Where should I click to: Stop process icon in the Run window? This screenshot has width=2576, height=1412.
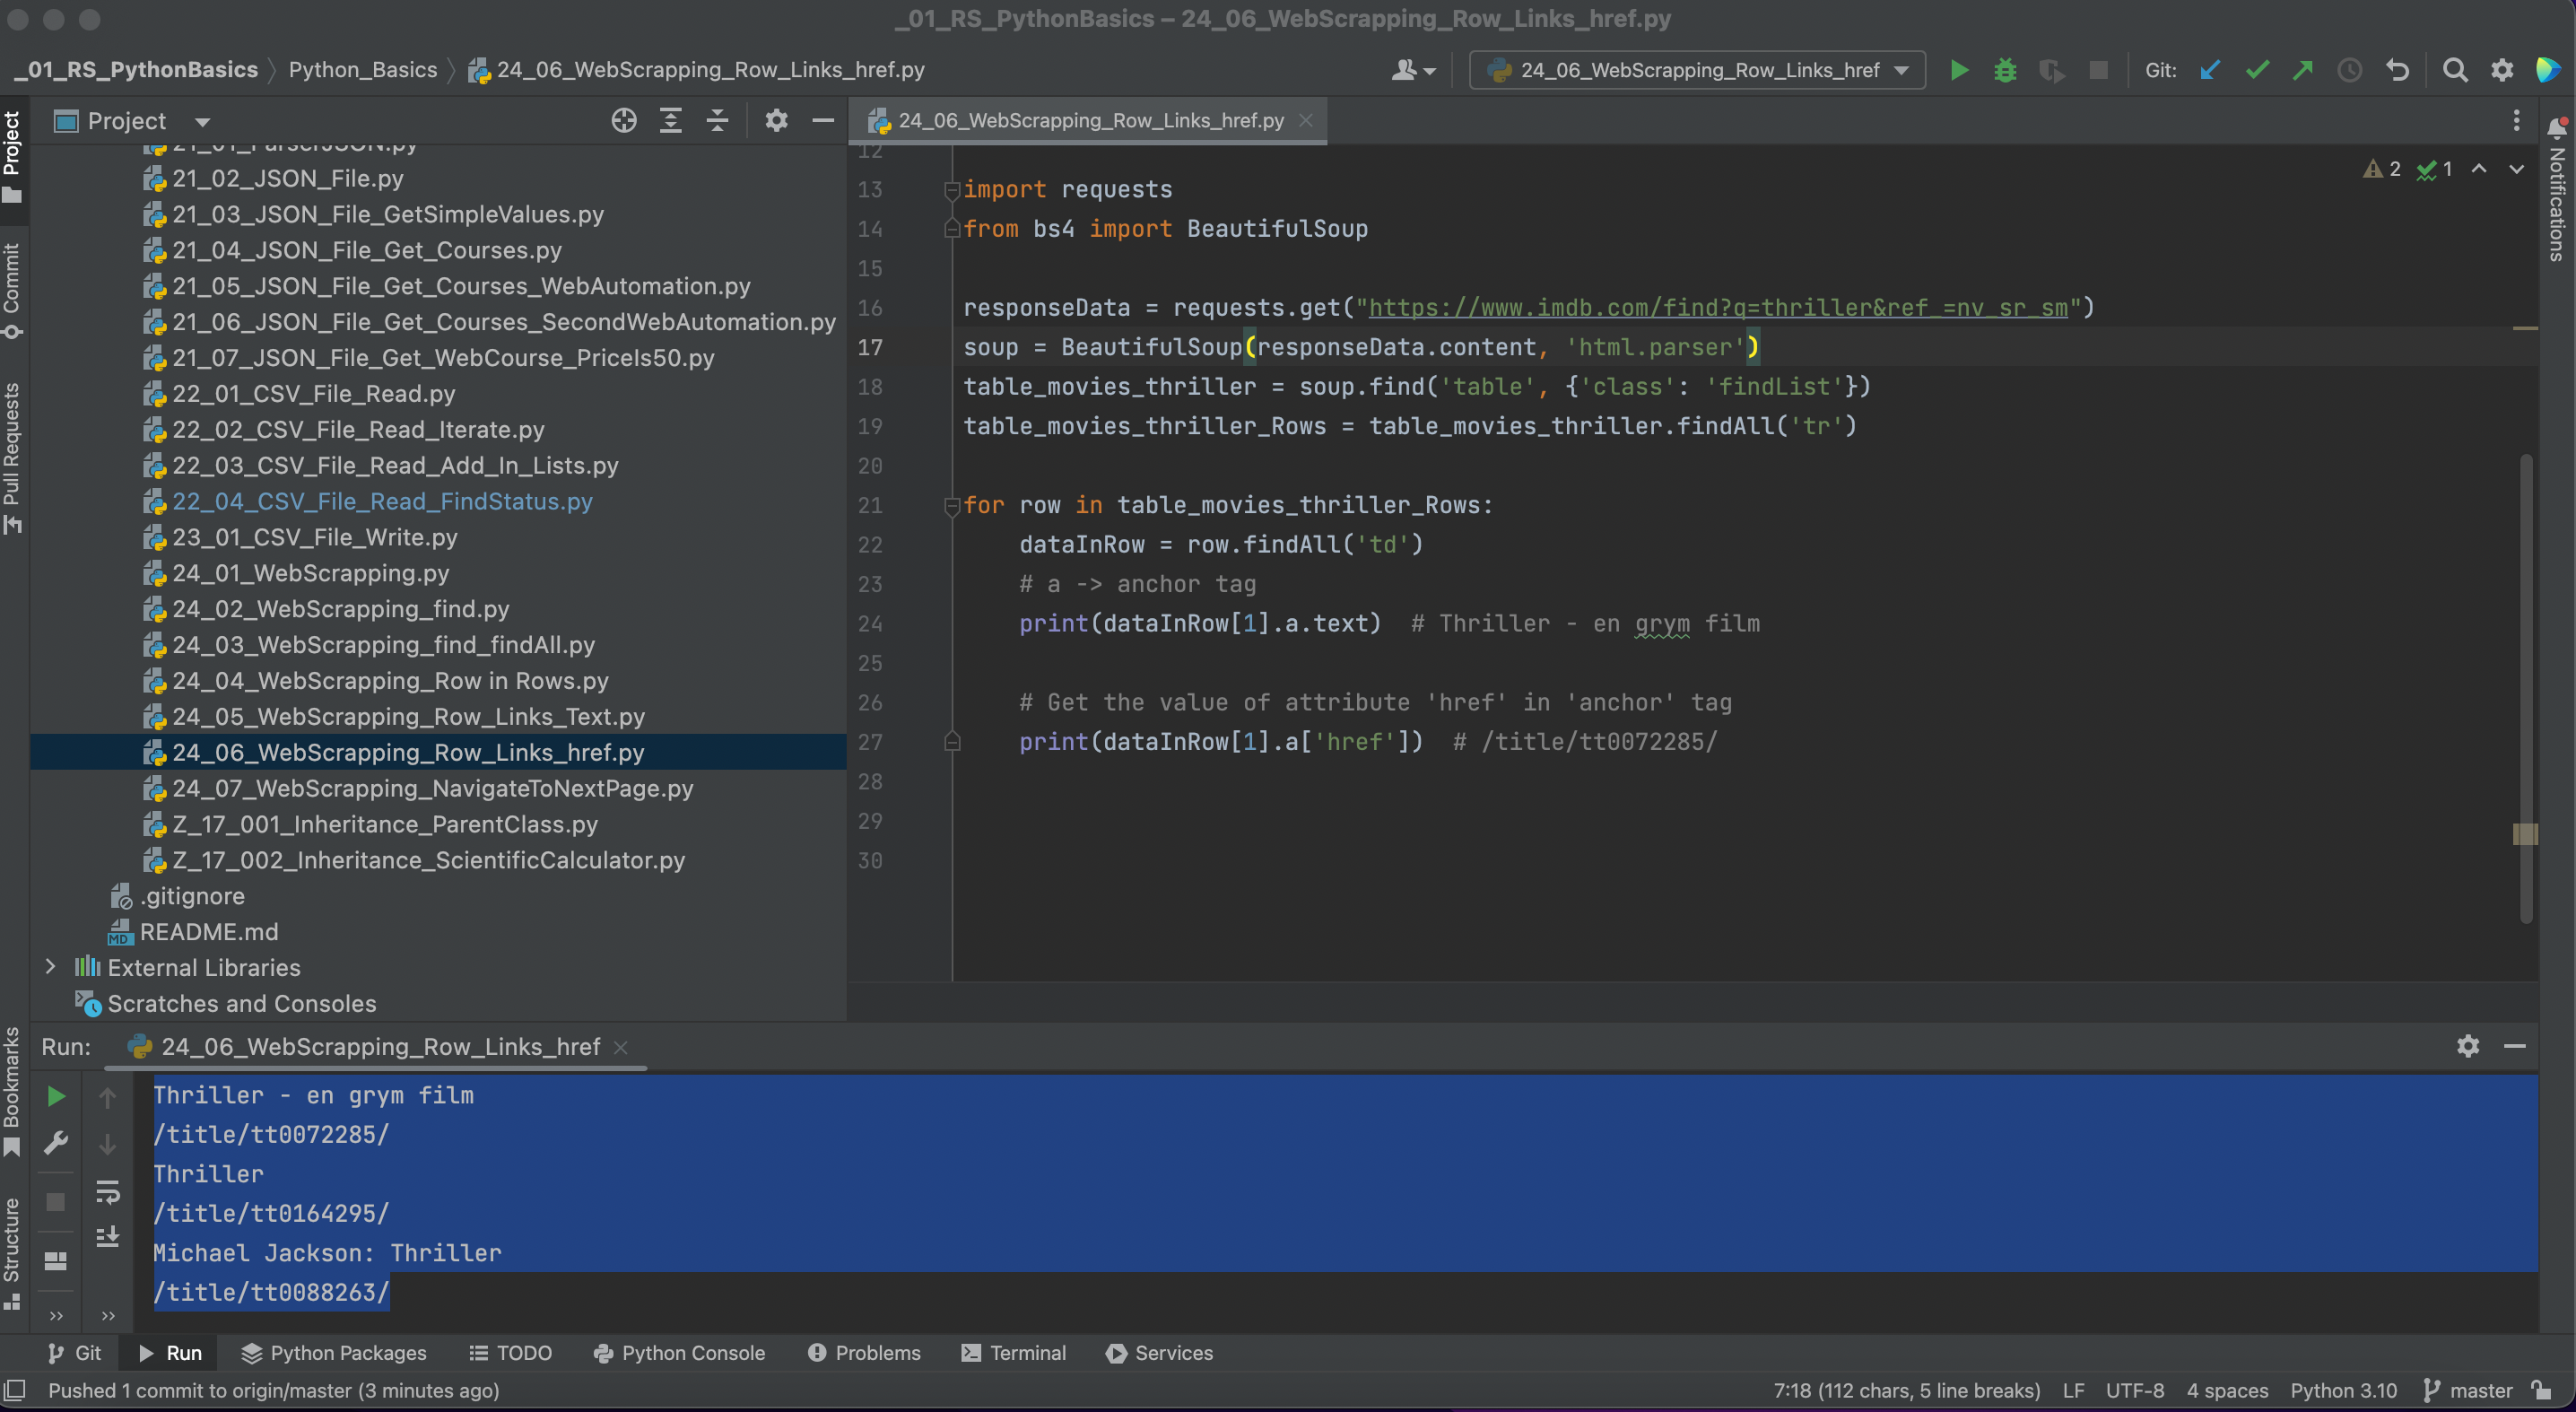(x=56, y=1202)
